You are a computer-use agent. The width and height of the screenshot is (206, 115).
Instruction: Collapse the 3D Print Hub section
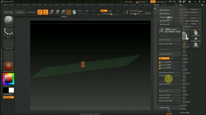pos(164,24)
